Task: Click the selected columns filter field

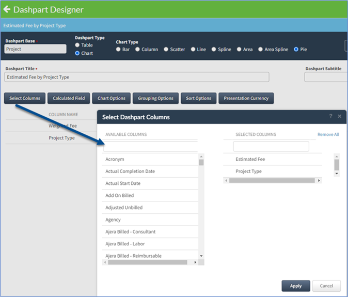Action: pyautogui.click(x=271, y=147)
